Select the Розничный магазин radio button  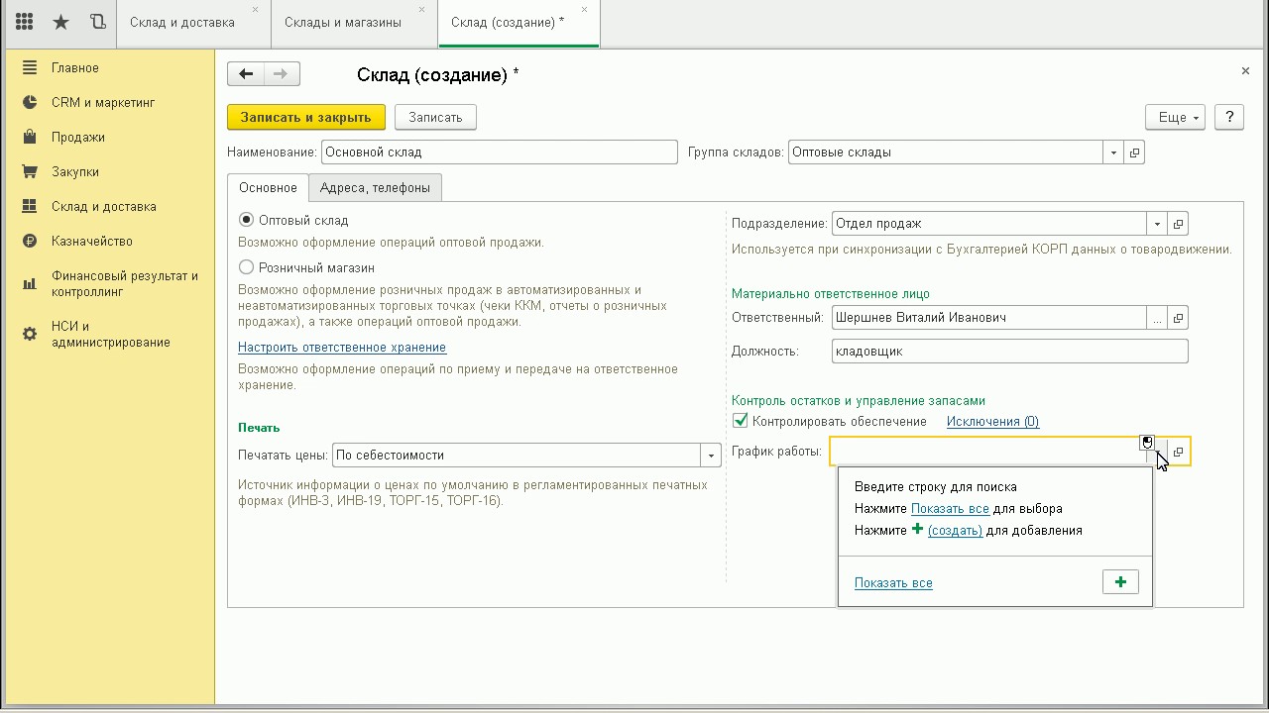click(247, 267)
